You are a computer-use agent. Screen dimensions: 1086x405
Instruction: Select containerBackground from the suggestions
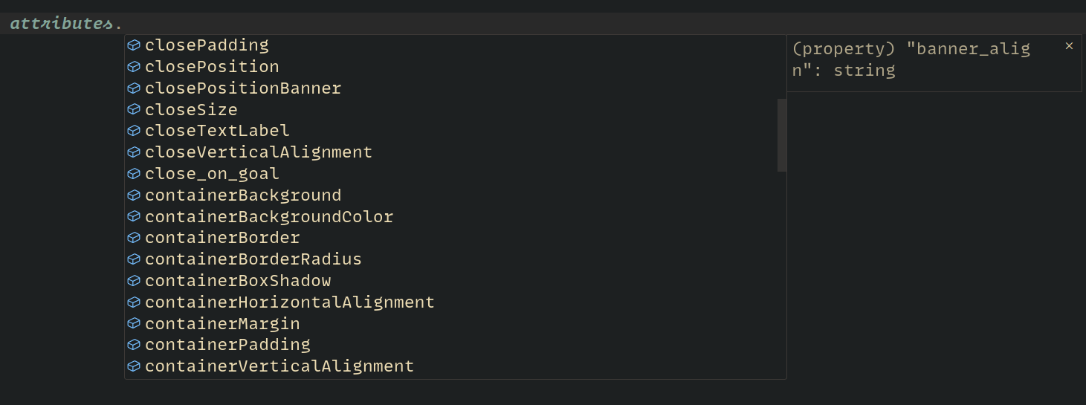243,195
